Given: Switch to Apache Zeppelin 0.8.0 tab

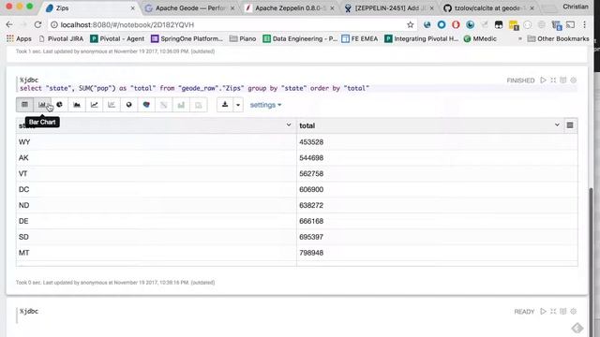Looking at the screenshot, I should coord(290,8).
